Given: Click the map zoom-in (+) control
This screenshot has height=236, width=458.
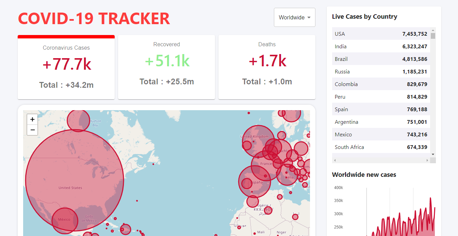Looking at the screenshot, I should pos(32,119).
